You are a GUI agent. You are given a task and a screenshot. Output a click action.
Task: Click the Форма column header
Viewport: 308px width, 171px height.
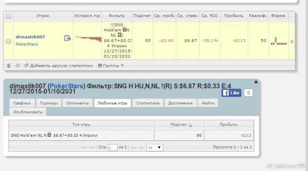coord(278,16)
